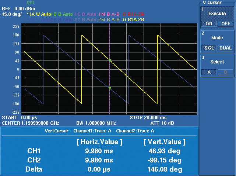Select the 2M B A-B trace label

pyautogui.click(x=108, y=19)
